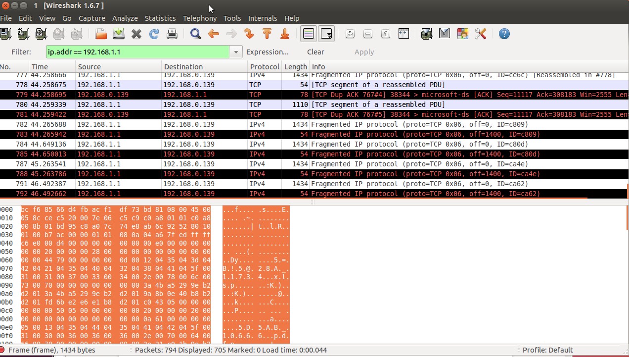This screenshot has width=629, height=357.
Task: Select packet 782 with ID=c809
Action: (x=314, y=124)
